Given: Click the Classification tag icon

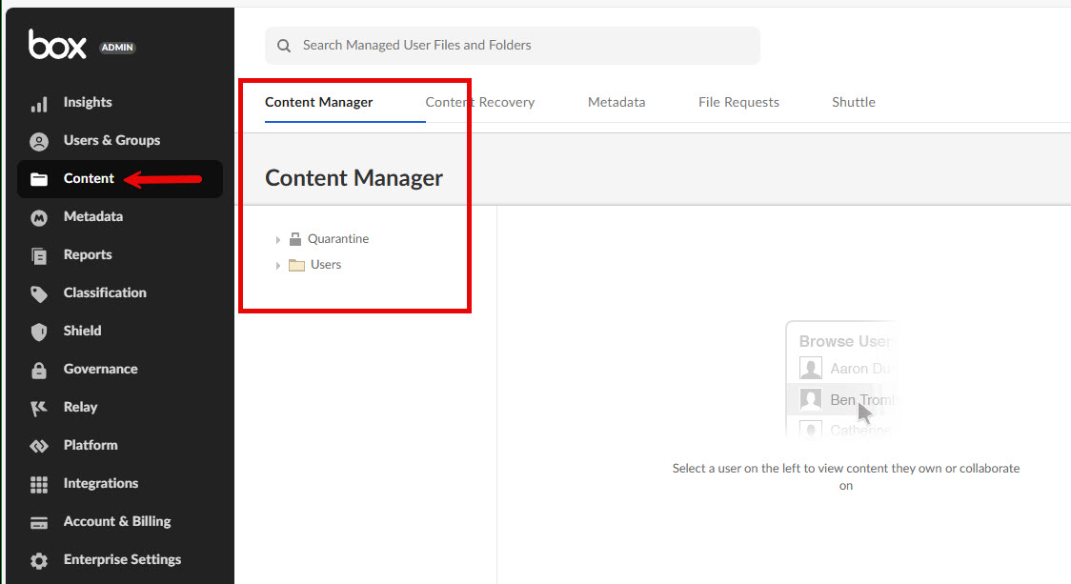Looking at the screenshot, I should click(x=39, y=293).
